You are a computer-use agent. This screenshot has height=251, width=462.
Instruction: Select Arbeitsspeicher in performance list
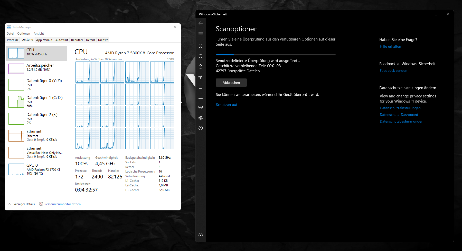37,68
